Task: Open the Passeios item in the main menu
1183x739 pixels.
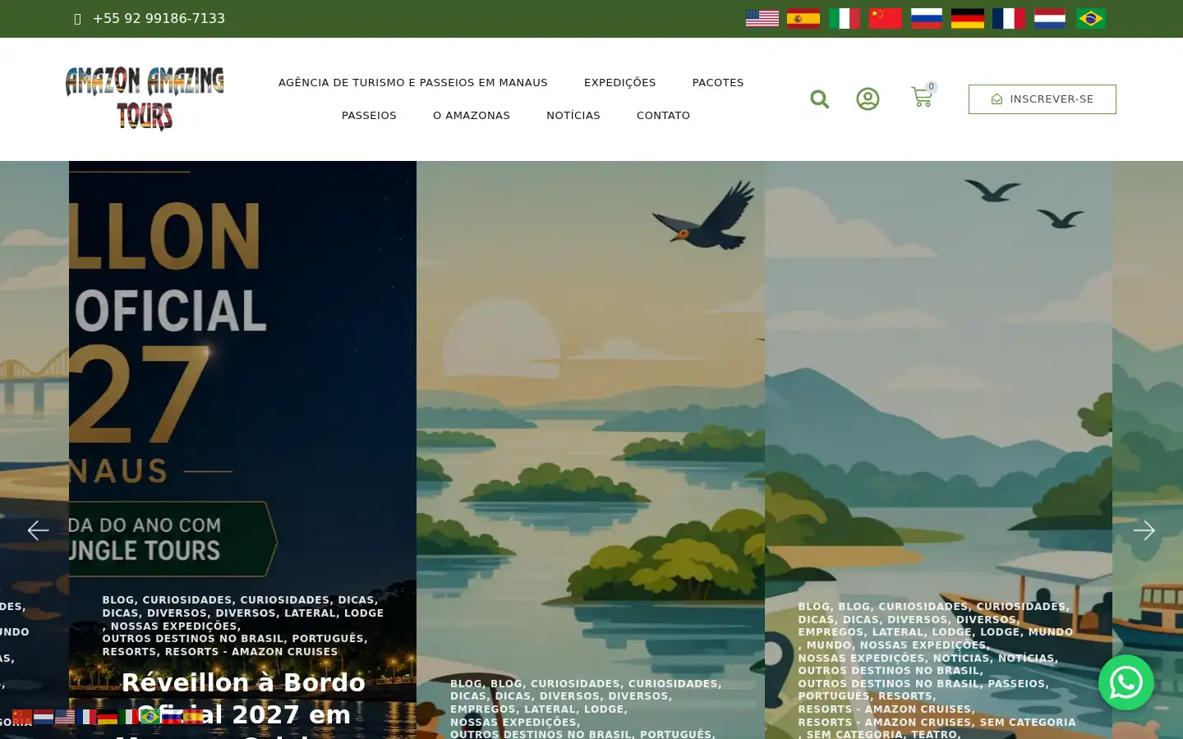Action: [369, 115]
